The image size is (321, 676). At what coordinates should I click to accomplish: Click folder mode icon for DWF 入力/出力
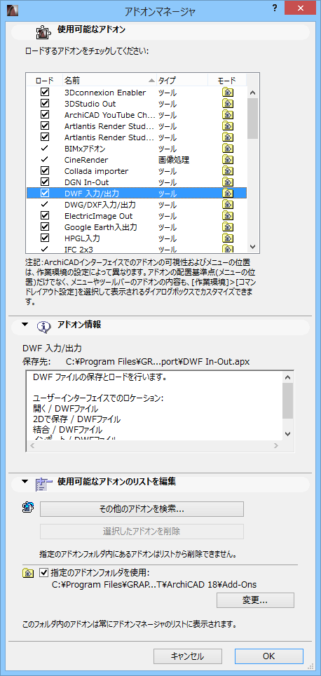pyautogui.click(x=228, y=193)
